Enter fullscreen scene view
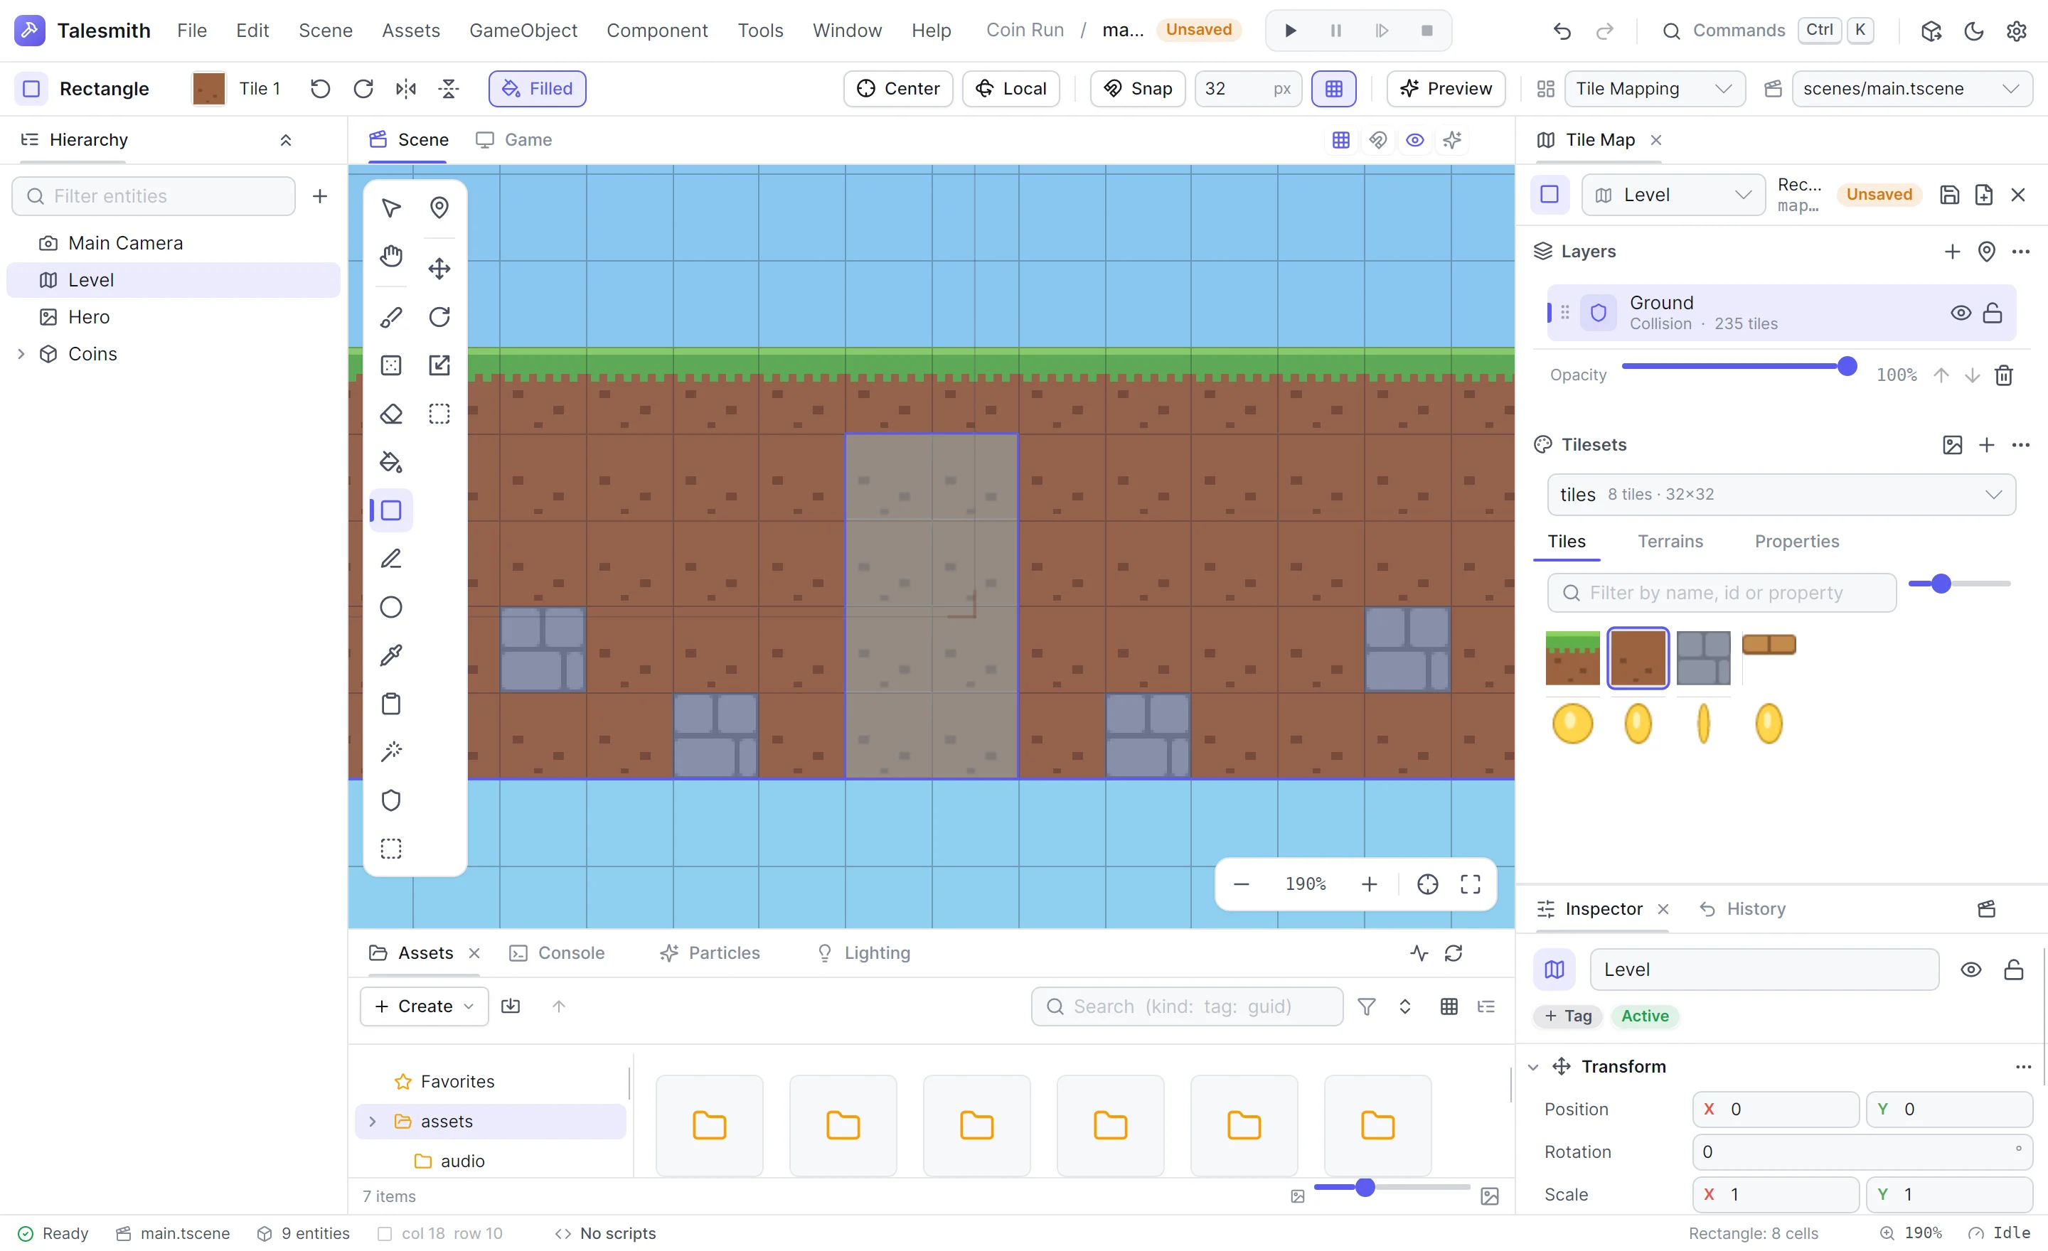Image resolution: width=2048 pixels, height=1251 pixels. click(x=1471, y=885)
